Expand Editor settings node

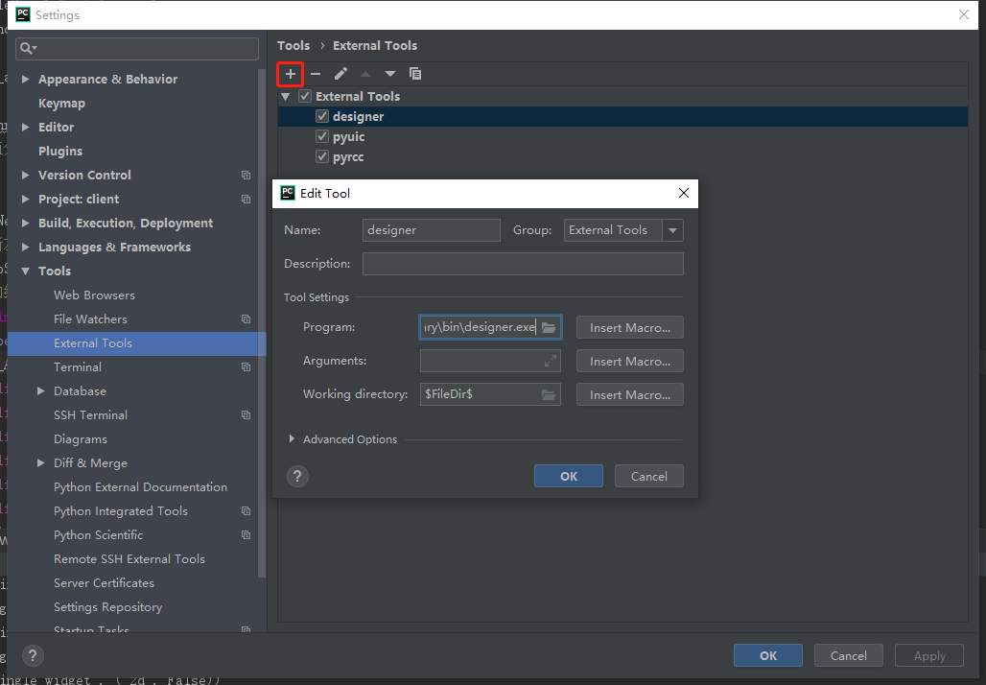click(x=25, y=127)
